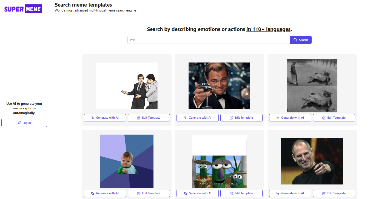Click pencil edit icon under the car salesman meme
The image size is (390, 199).
pos(139,118)
